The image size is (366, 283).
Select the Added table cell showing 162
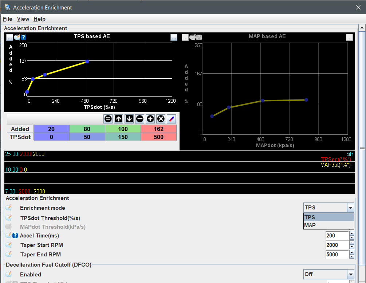[x=158, y=129]
